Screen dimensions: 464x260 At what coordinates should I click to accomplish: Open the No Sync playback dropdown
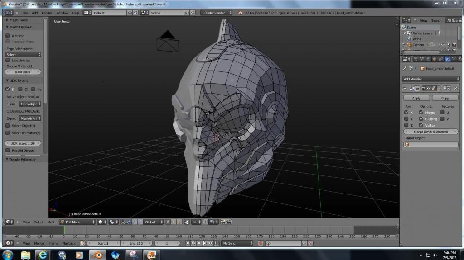(237, 243)
